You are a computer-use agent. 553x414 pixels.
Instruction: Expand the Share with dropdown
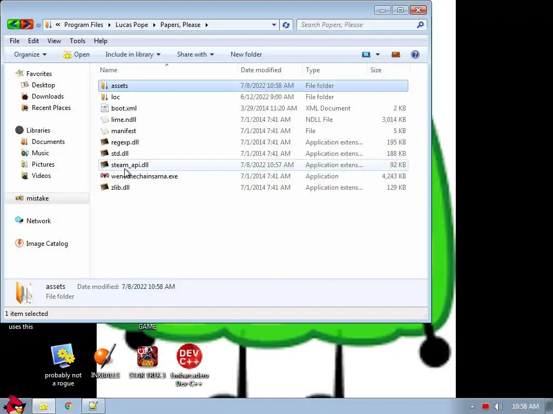tap(195, 54)
